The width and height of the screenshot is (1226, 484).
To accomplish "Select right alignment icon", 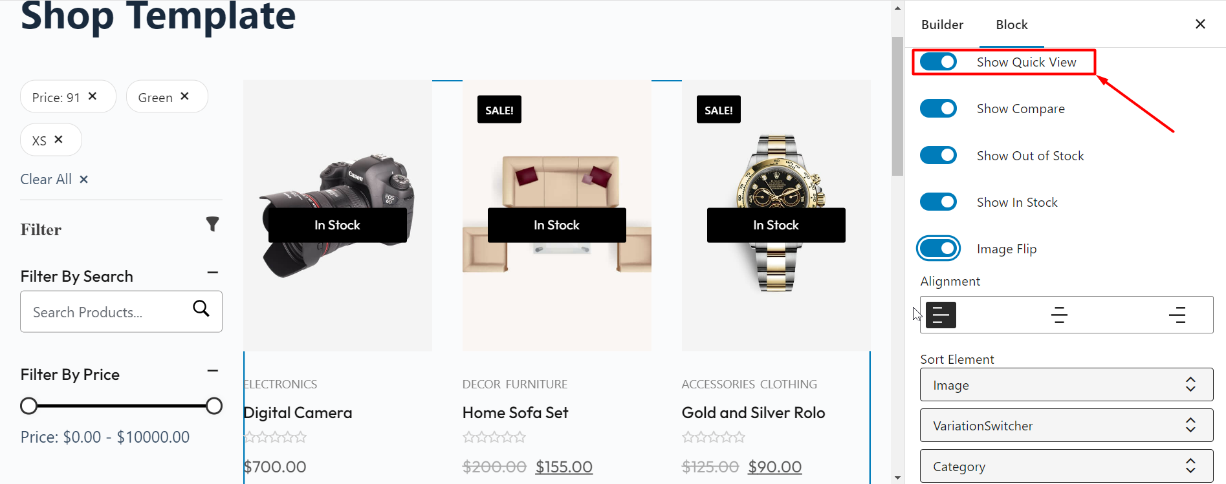I will pyautogui.click(x=1177, y=315).
